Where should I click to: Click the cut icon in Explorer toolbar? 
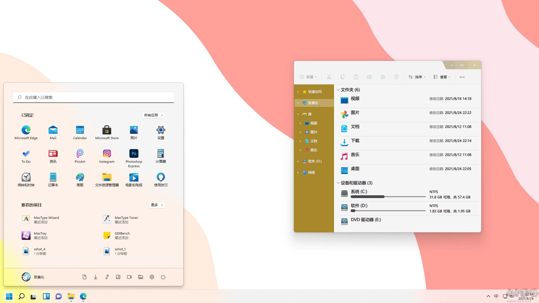329,77
